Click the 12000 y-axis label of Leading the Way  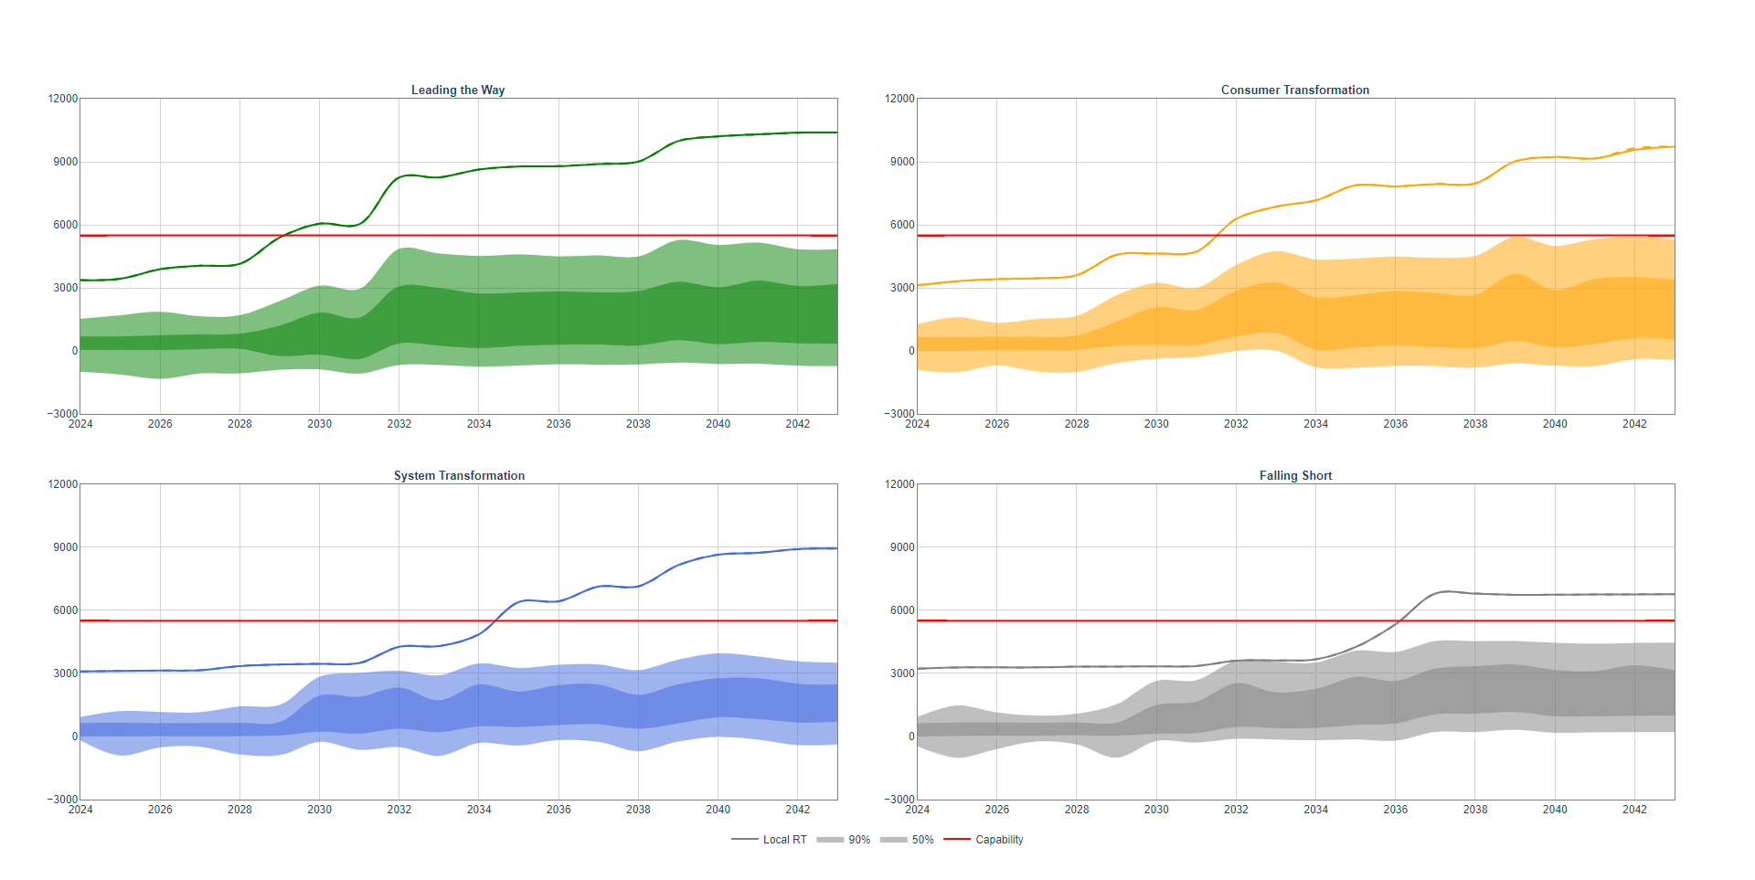[63, 99]
